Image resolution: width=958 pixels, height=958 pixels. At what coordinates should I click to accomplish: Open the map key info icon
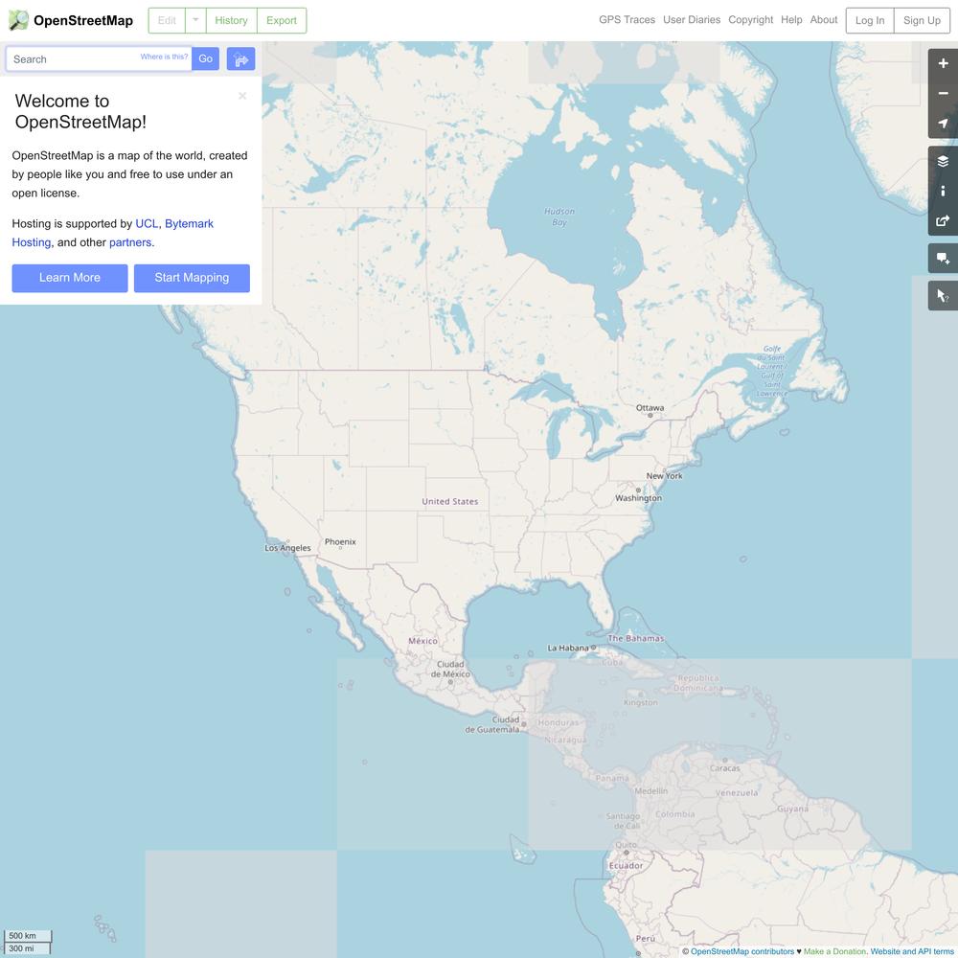[x=943, y=192]
